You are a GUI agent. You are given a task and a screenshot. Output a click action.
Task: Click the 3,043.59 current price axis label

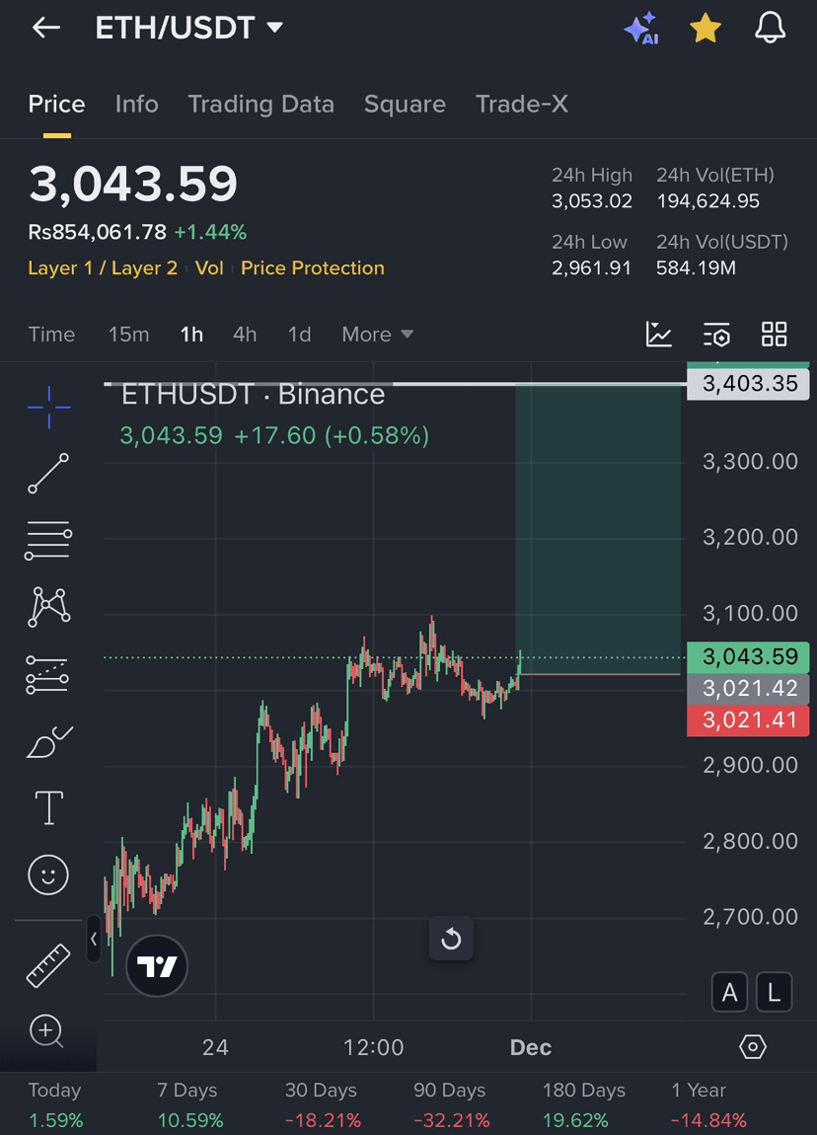748,656
